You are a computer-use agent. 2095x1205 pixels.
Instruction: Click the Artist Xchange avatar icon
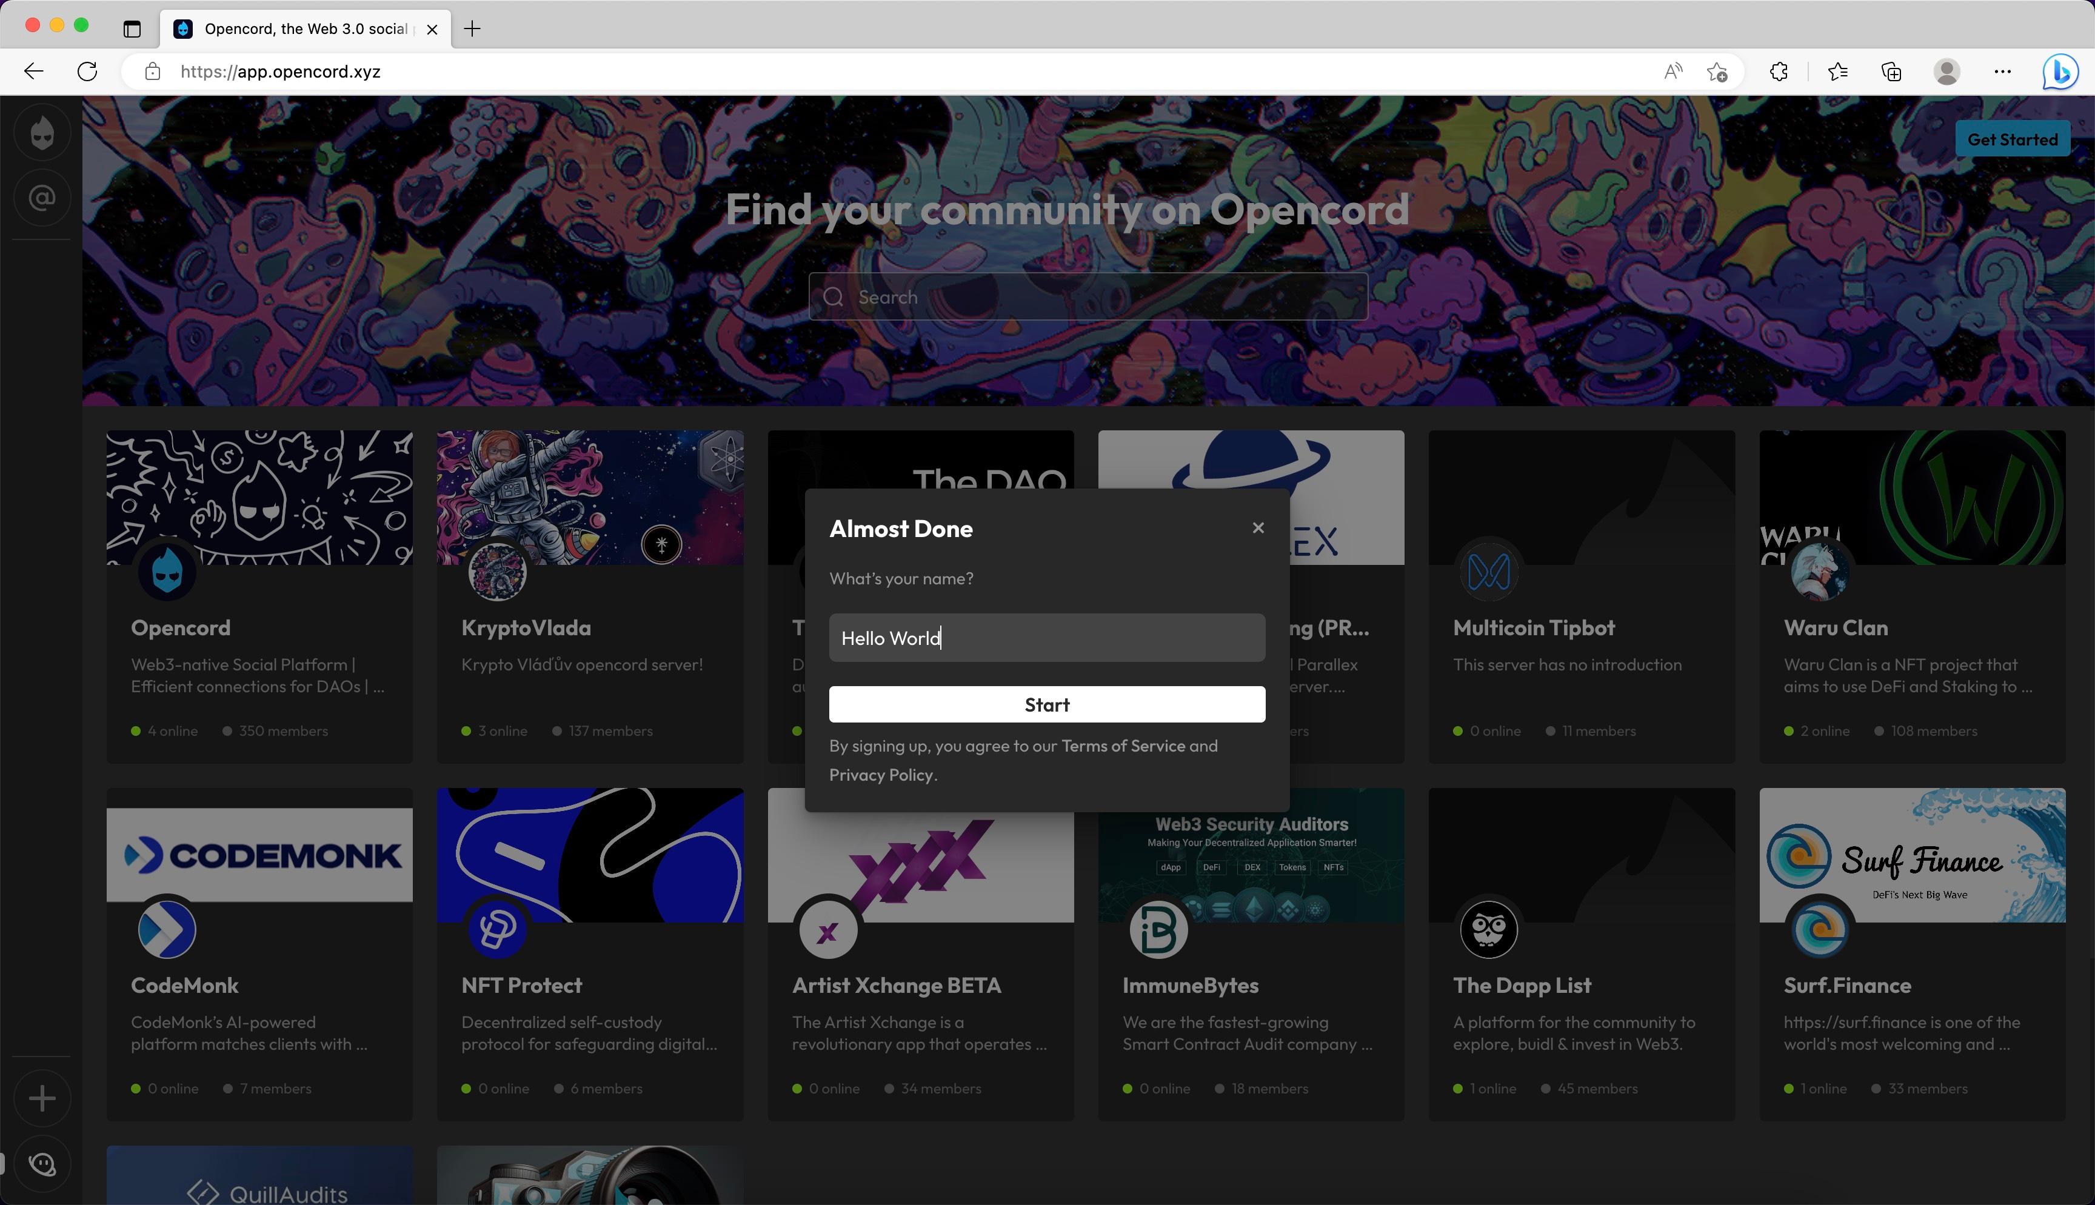click(x=827, y=929)
